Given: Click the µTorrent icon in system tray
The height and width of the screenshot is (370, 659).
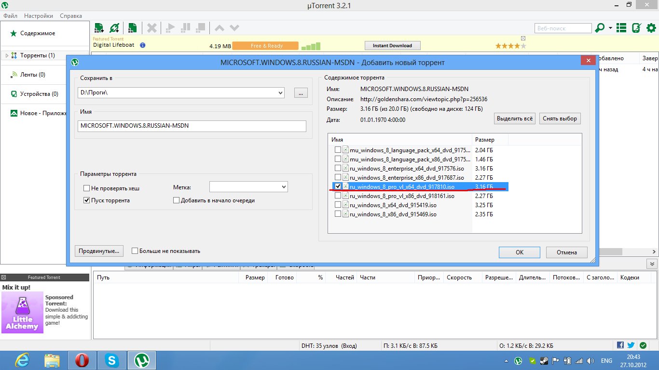Looking at the screenshot, I should pyautogui.click(x=518, y=360).
